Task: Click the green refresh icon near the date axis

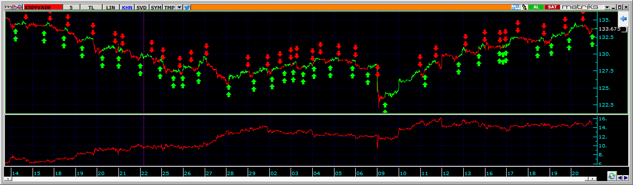Action: click(612, 176)
